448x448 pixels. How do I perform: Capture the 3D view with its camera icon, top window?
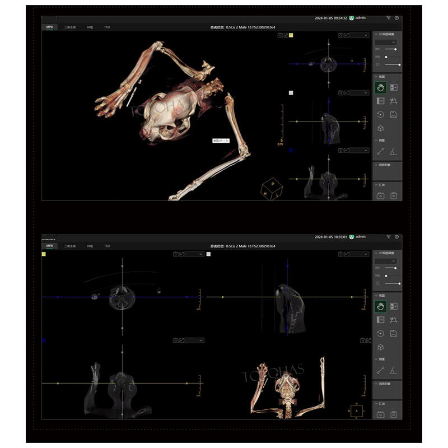point(281,35)
